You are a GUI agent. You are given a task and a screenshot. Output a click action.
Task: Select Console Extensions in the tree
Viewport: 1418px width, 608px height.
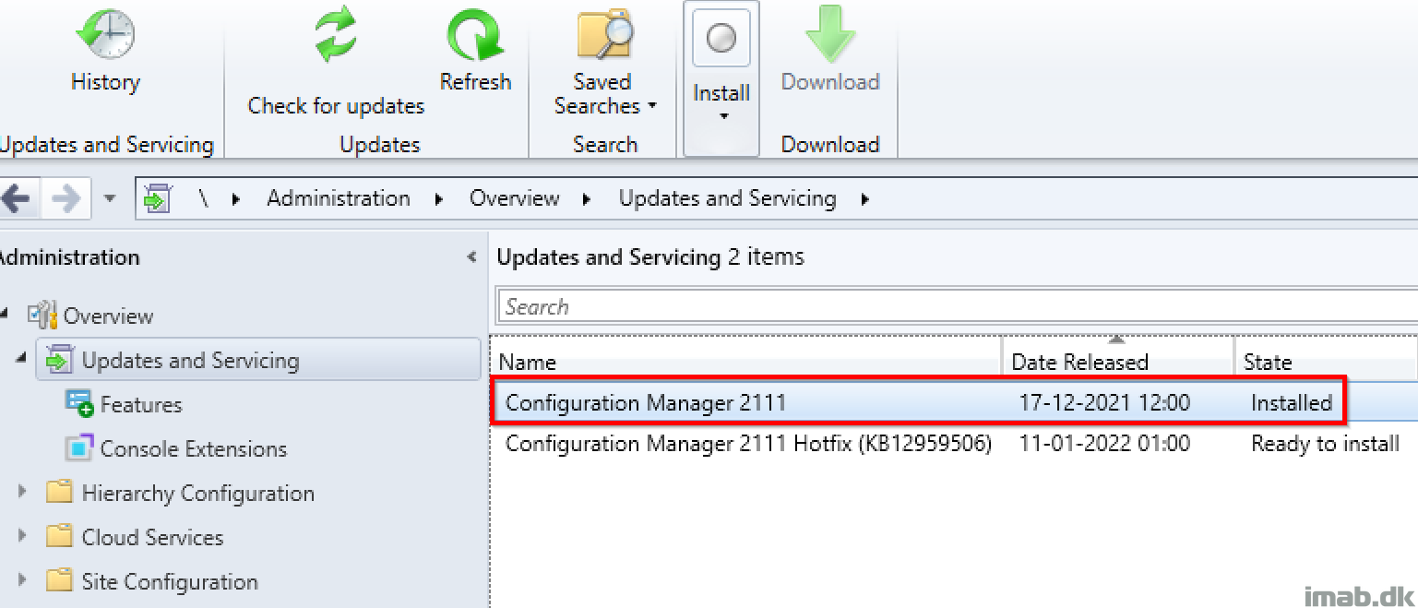tap(194, 448)
